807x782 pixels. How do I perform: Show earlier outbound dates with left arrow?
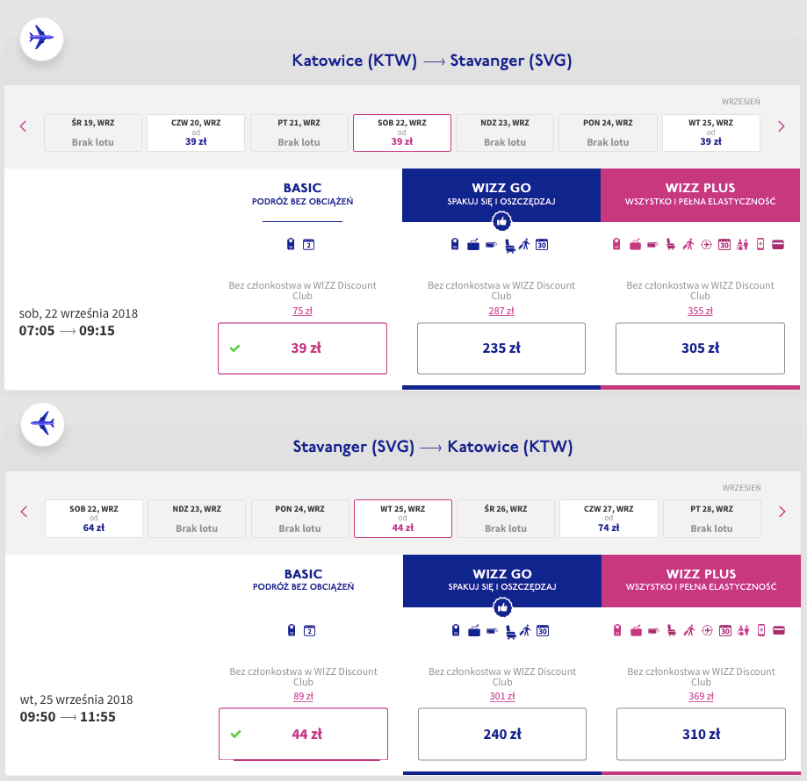[x=23, y=126]
